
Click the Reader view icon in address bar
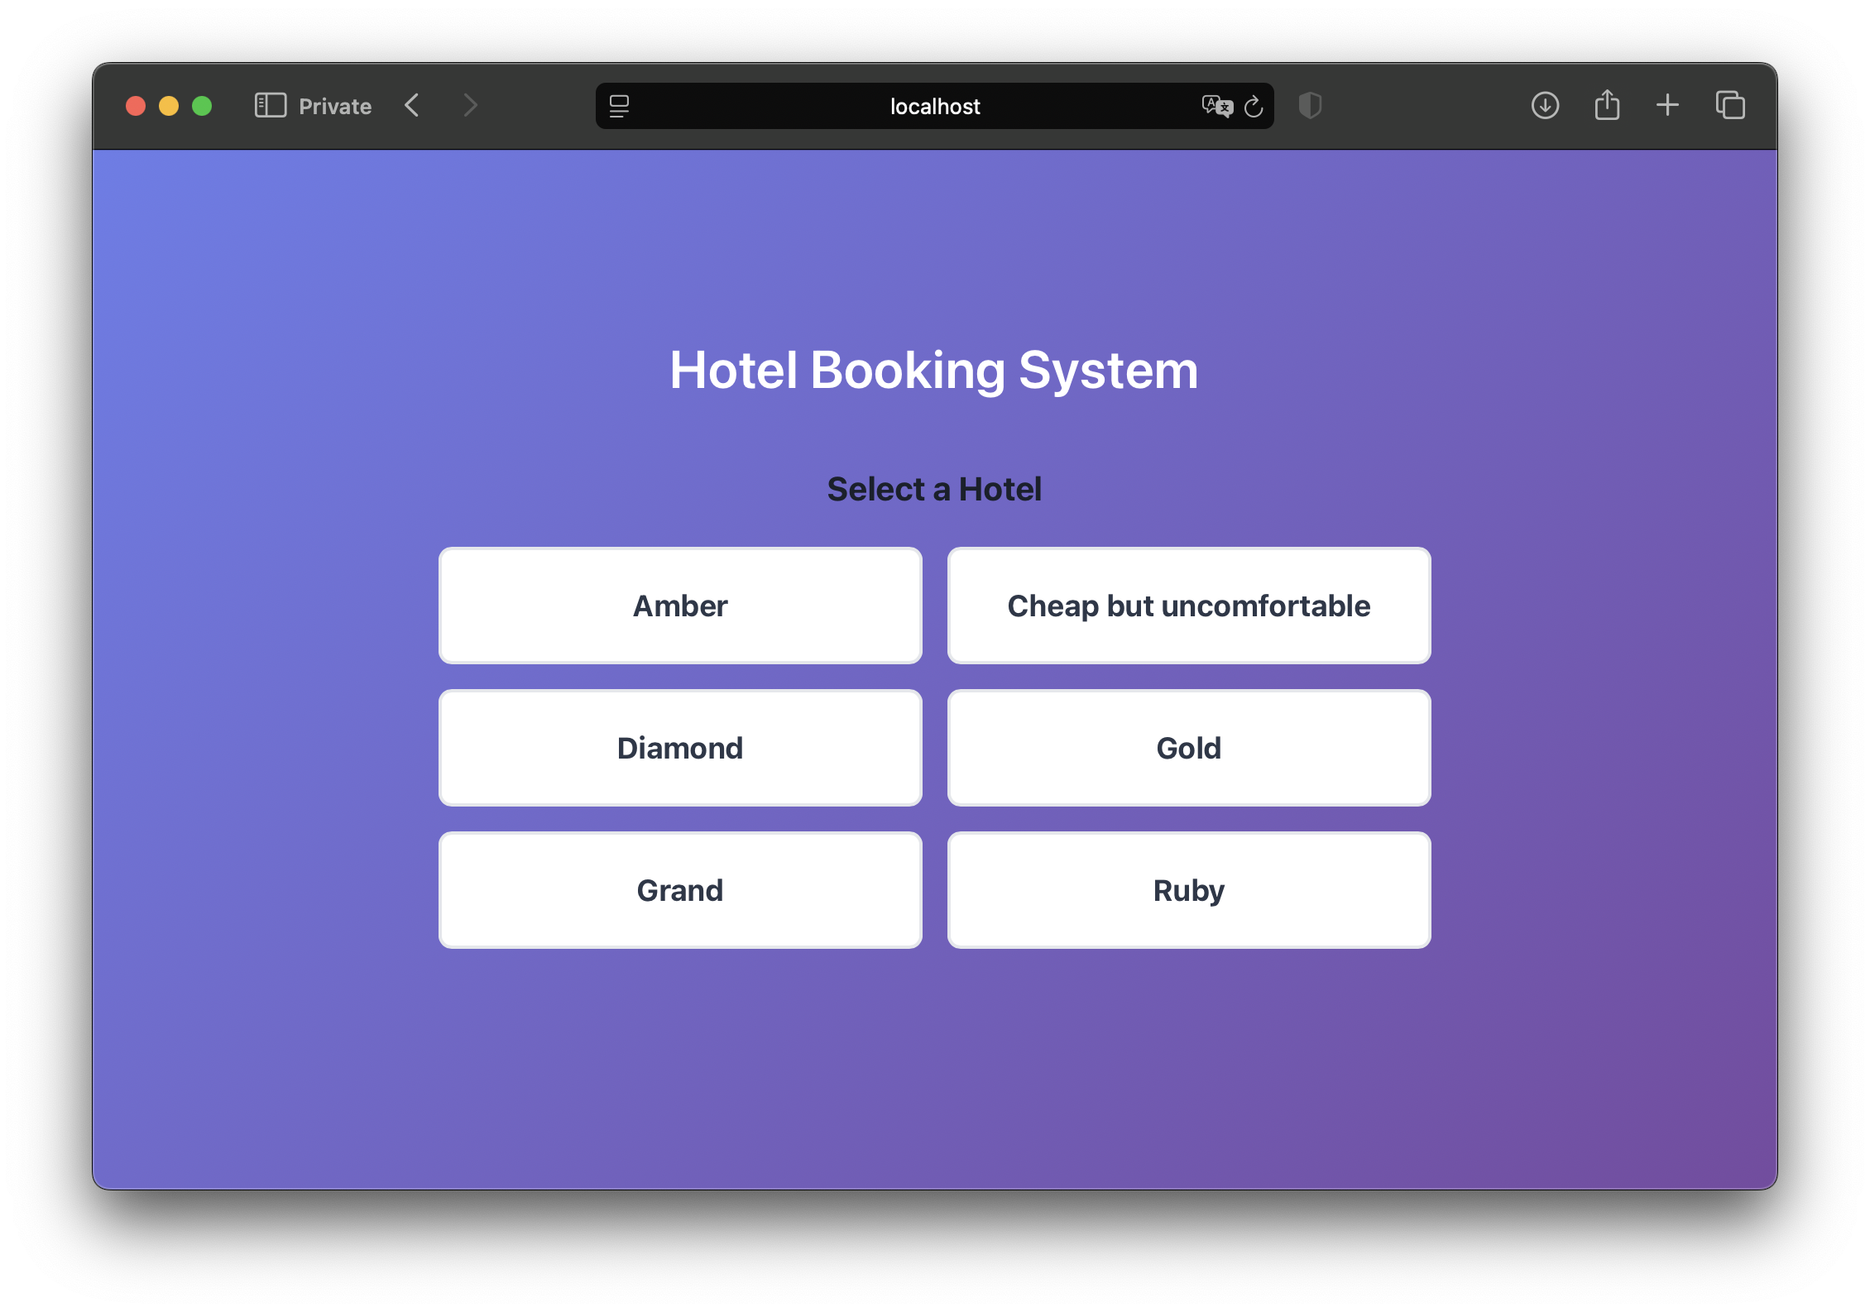click(619, 106)
